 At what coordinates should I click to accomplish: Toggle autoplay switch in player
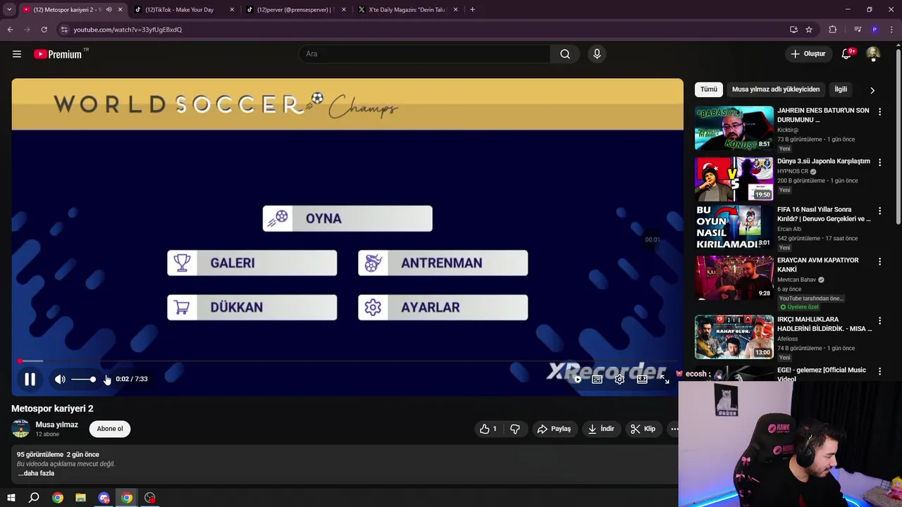tap(577, 380)
